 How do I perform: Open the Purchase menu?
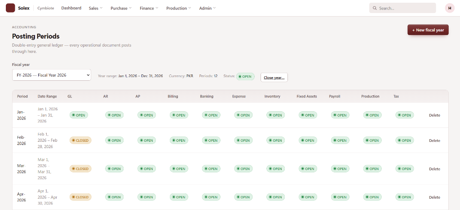tap(121, 8)
